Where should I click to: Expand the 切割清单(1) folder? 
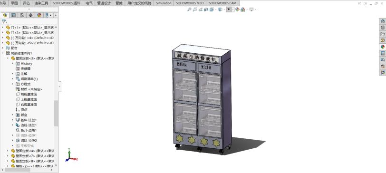click(12, 79)
